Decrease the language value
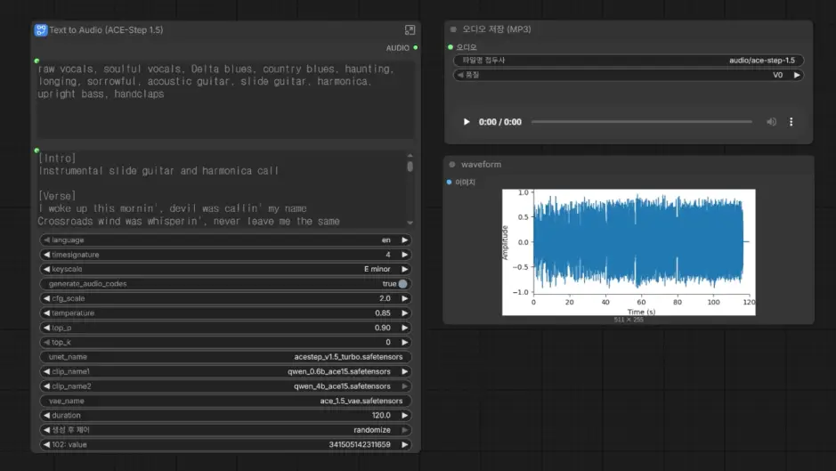836x471 pixels. click(46, 240)
